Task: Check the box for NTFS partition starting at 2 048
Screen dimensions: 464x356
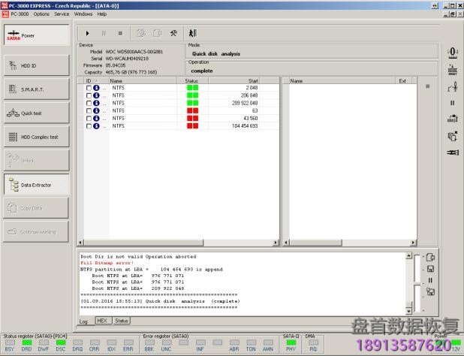Action: coord(89,88)
